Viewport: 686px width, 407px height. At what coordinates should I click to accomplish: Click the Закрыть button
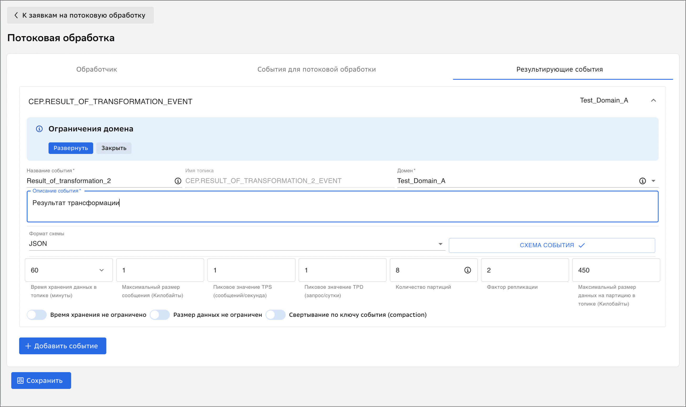(114, 148)
